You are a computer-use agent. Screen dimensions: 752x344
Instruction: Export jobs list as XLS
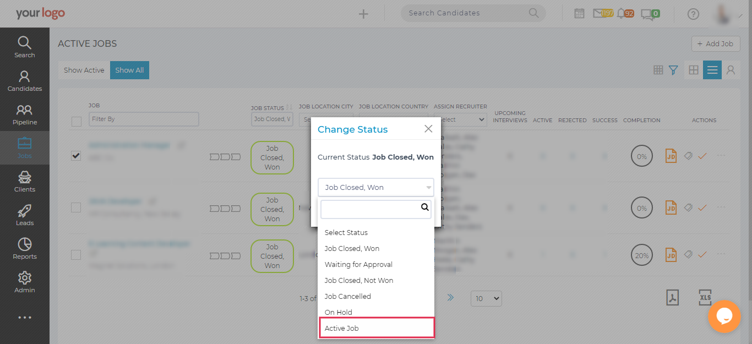[705, 298]
